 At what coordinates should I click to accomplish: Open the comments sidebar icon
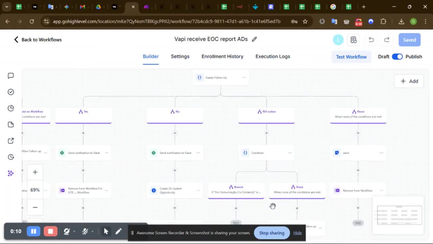pyautogui.click(x=11, y=76)
